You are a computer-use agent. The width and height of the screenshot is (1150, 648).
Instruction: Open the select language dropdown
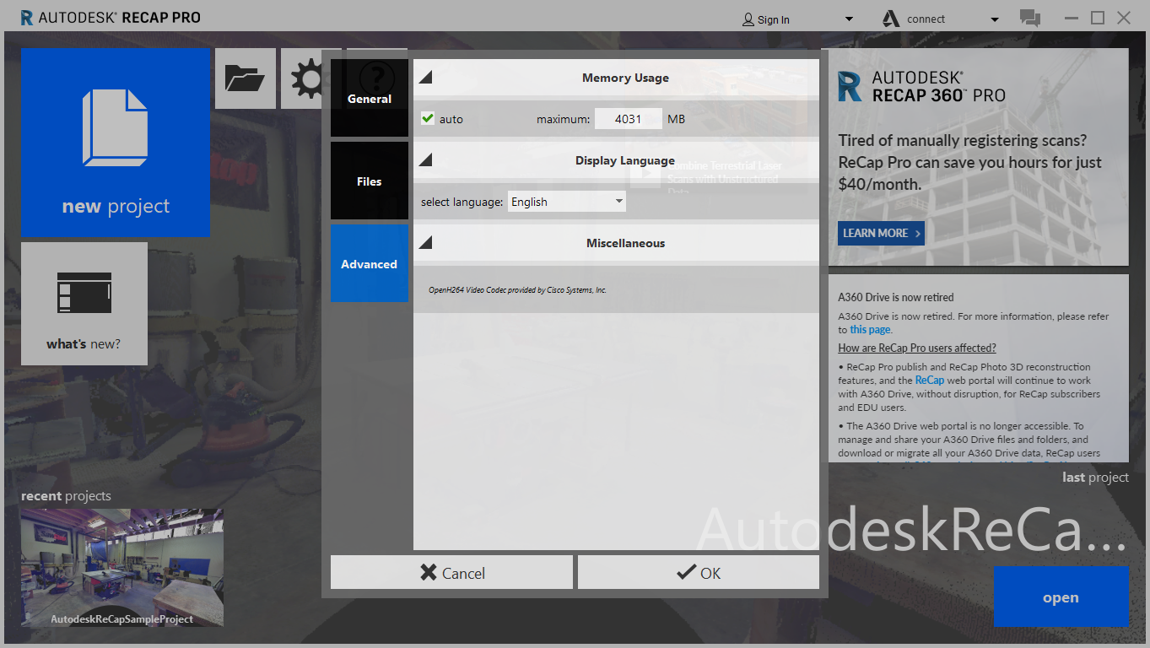coord(567,202)
